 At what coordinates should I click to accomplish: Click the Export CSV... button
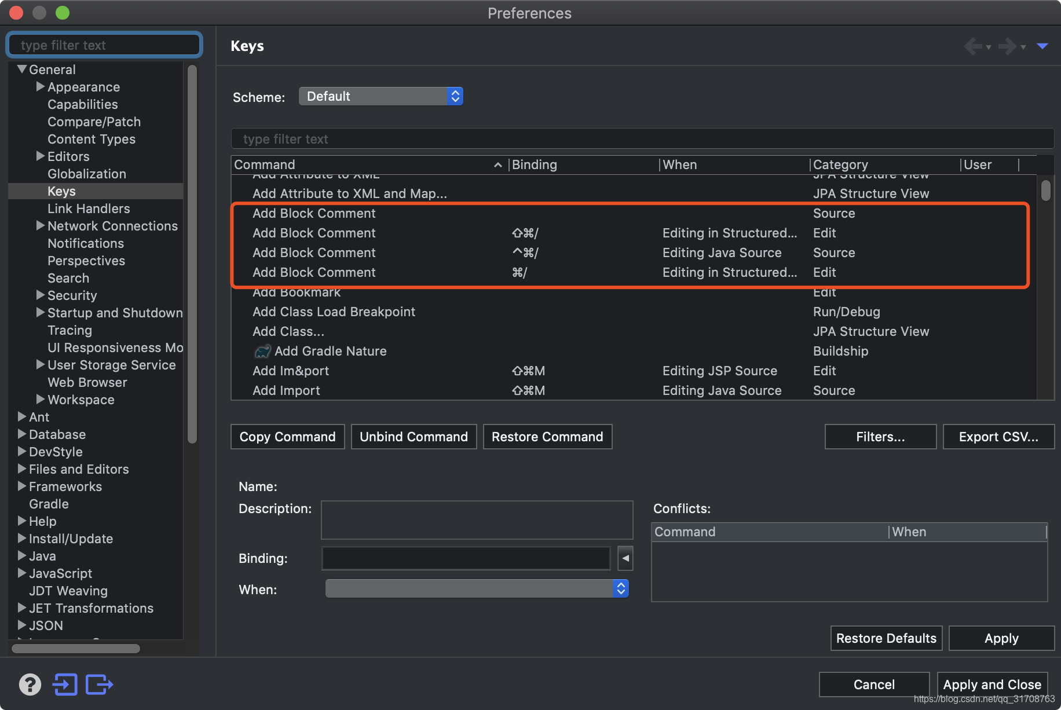tap(999, 437)
